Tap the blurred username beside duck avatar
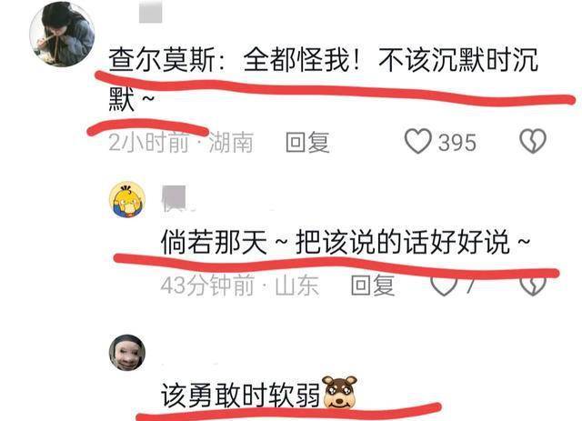This screenshot has width=582, height=421. (x=175, y=199)
